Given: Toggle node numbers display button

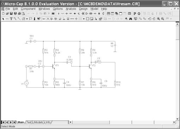Looking at the screenshot, I should (x=52, y=19).
